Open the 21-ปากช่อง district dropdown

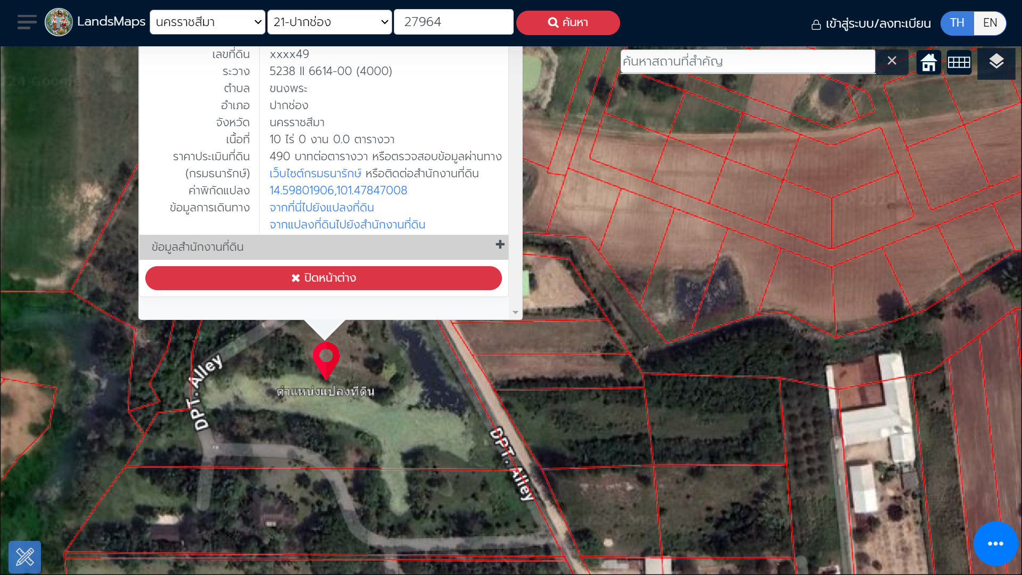pos(329,22)
